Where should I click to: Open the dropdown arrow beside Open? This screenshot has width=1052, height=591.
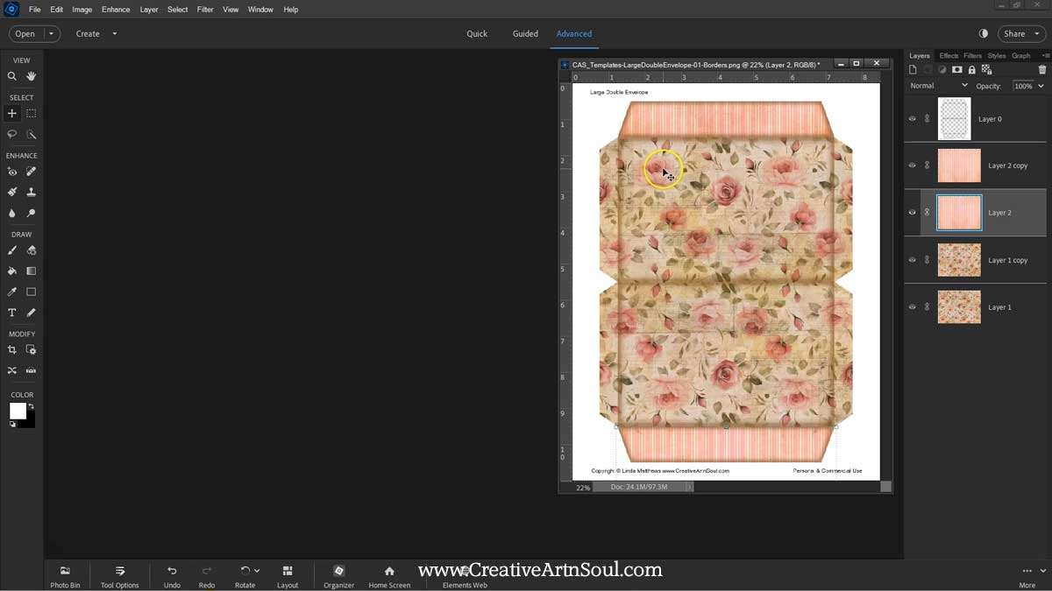click(51, 33)
